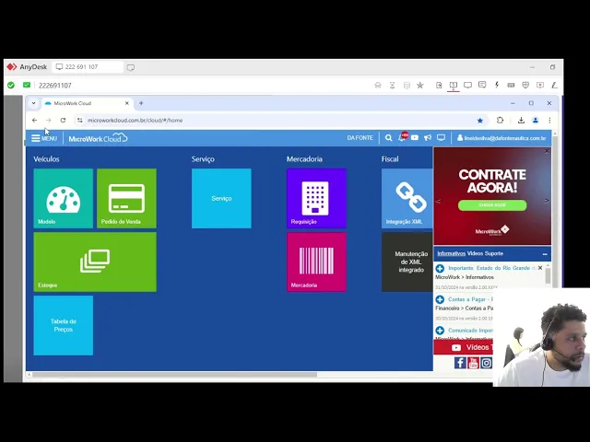Click the browser forward arrow

[x=49, y=121]
